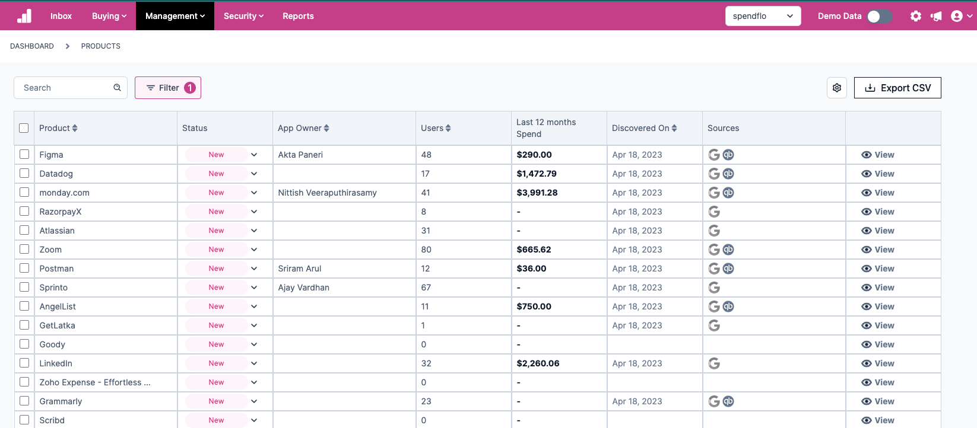This screenshot has width=977, height=428.
Task: Open Grammarly status dropdown
Action: coord(254,401)
